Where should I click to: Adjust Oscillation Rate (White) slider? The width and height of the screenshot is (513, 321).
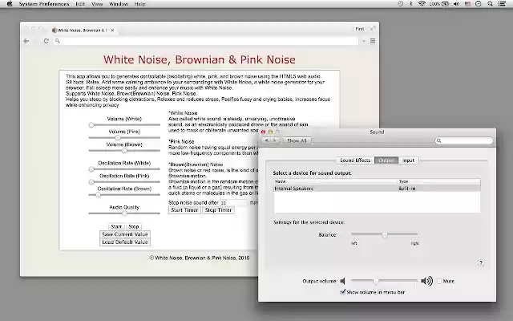point(124,169)
